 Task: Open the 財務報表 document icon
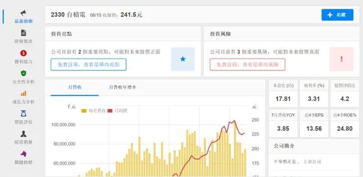24,33
